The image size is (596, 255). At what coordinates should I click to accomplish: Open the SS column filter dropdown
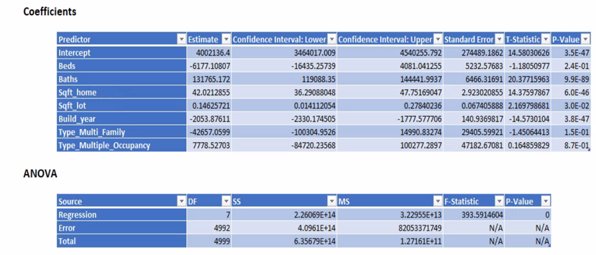(x=332, y=202)
